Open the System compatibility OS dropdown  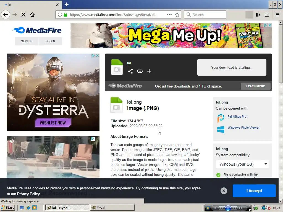click(242, 164)
